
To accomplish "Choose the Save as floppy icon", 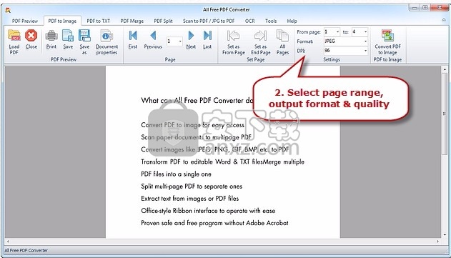I will coord(84,36).
